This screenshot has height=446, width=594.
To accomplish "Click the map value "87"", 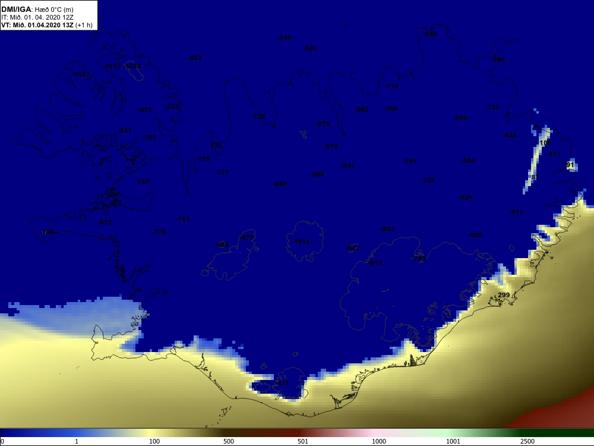I will (535, 177).
